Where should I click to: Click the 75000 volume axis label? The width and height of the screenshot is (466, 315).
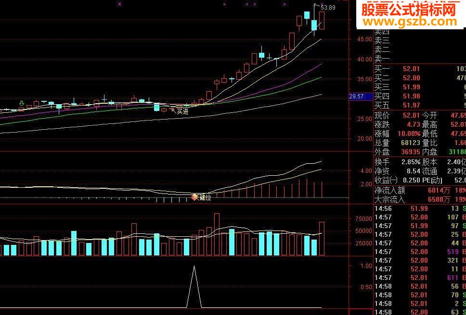pyautogui.click(x=364, y=218)
